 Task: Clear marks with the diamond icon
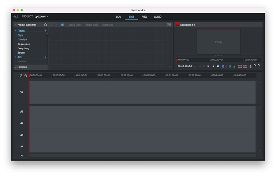tap(226, 66)
